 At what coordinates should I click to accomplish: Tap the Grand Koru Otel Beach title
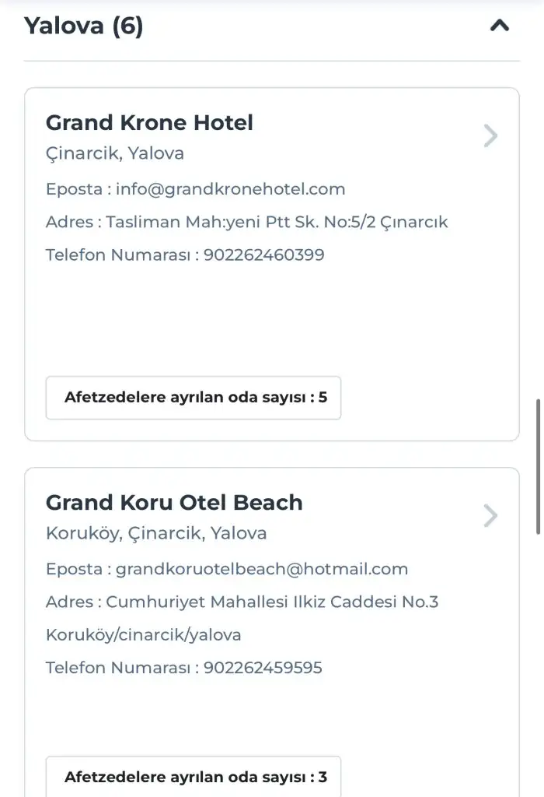pyautogui.click(x=174, y=503)
